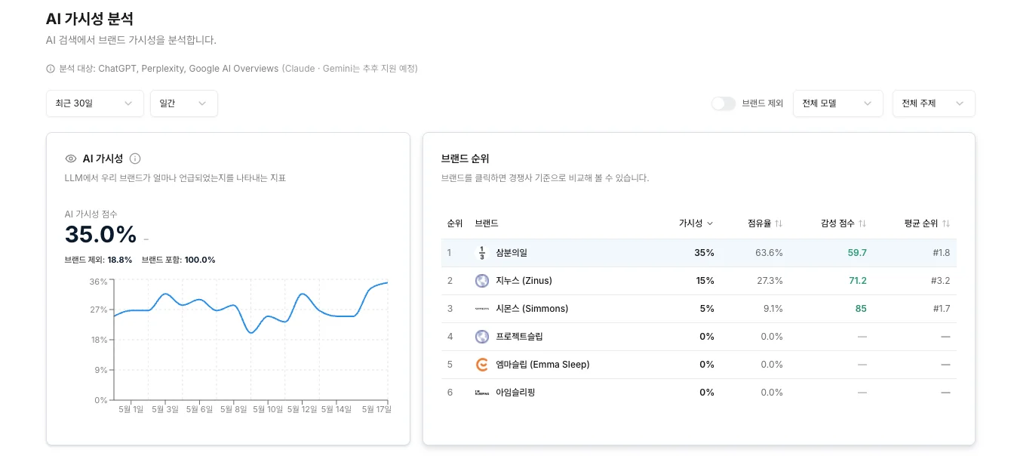This screenshot has width=1014, height=456.
Task: Click the sort arrows icon next to 감성 점수
Action: [862, 223]
